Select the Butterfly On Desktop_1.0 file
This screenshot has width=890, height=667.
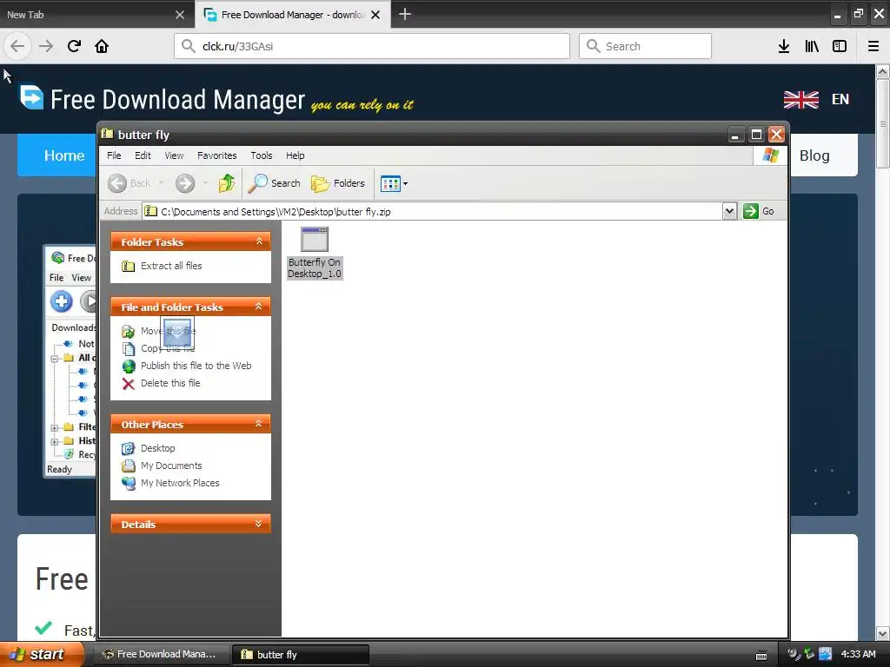tap(315, 253)
